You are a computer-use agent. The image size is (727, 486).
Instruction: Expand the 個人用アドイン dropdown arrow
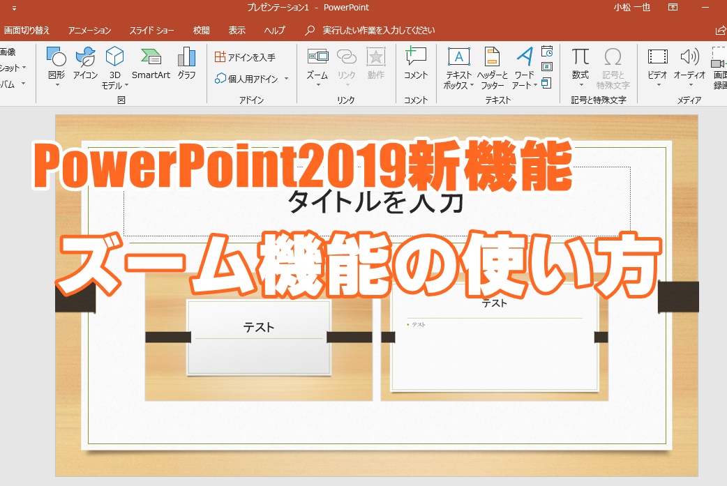click(286, 79)
